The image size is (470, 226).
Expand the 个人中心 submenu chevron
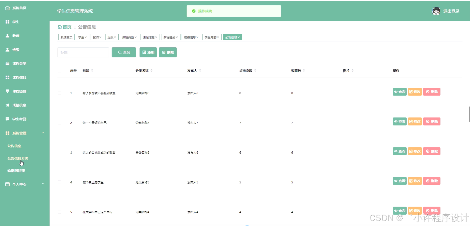43,184
